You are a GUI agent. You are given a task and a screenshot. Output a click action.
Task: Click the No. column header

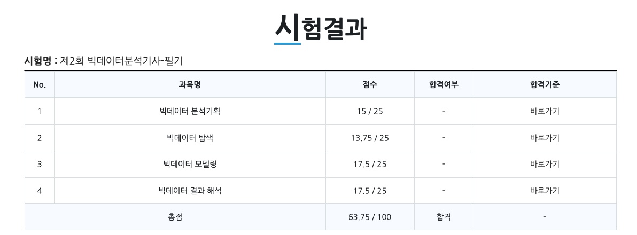(40, 84)
